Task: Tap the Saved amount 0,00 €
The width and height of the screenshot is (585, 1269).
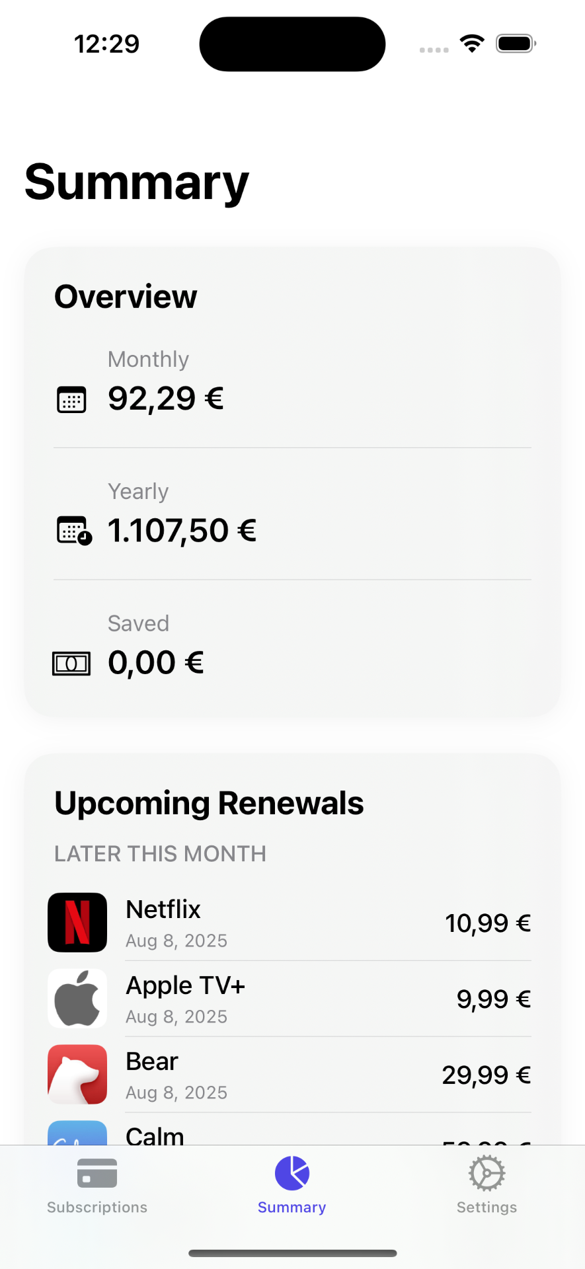Action: coord(156,663)
